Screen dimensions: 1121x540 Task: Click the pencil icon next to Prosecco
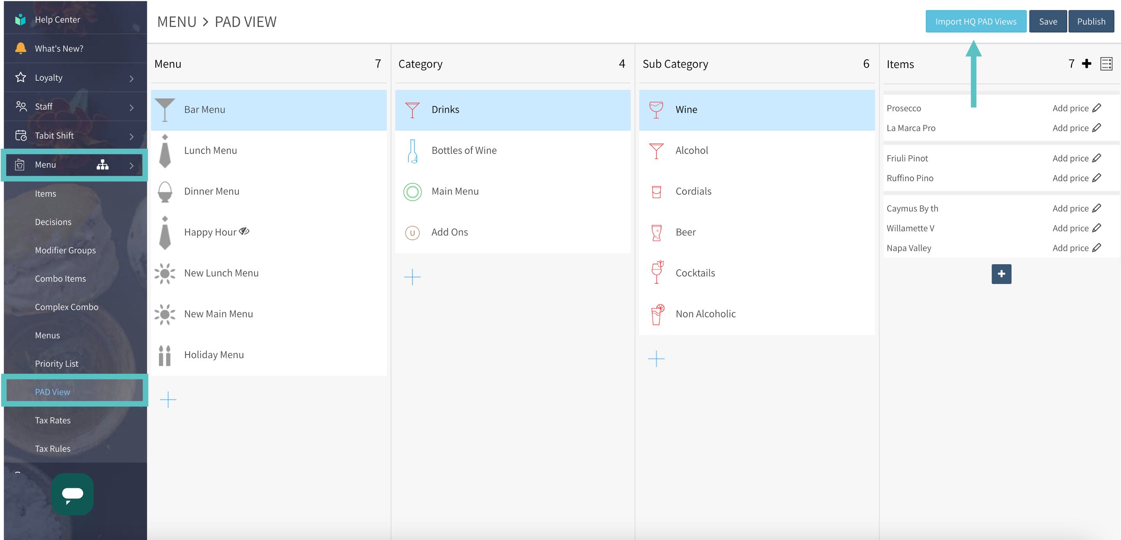1096,108
